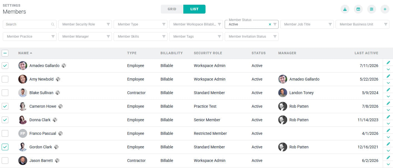Open Member Invitation Status filter dropdown
Viewport: 393px width, 168px height.
click(x=252, y=37)
